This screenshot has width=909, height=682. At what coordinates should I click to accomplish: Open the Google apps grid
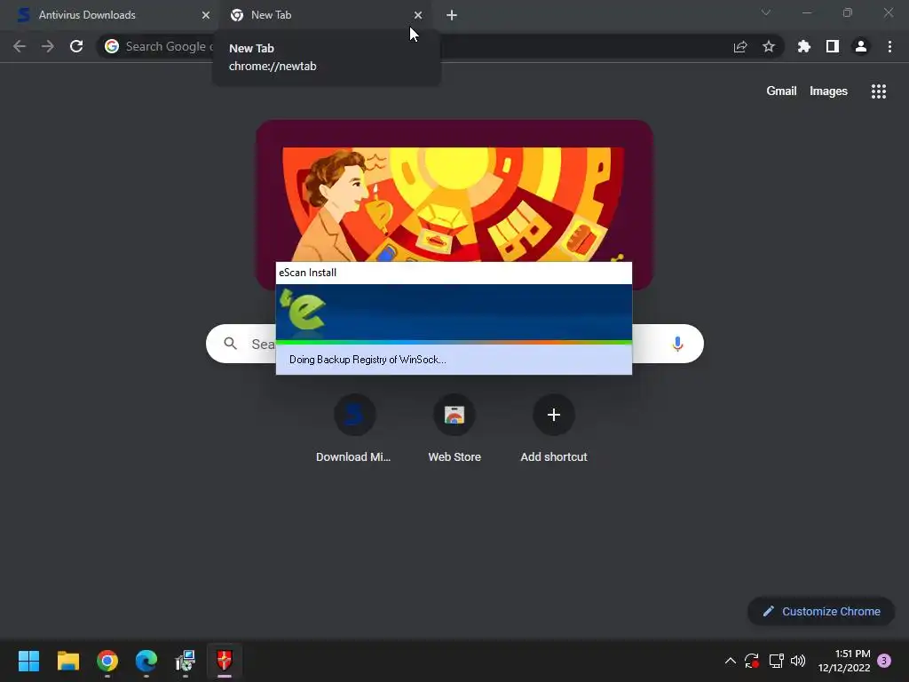pyautogui.click(x=878, y=91)
